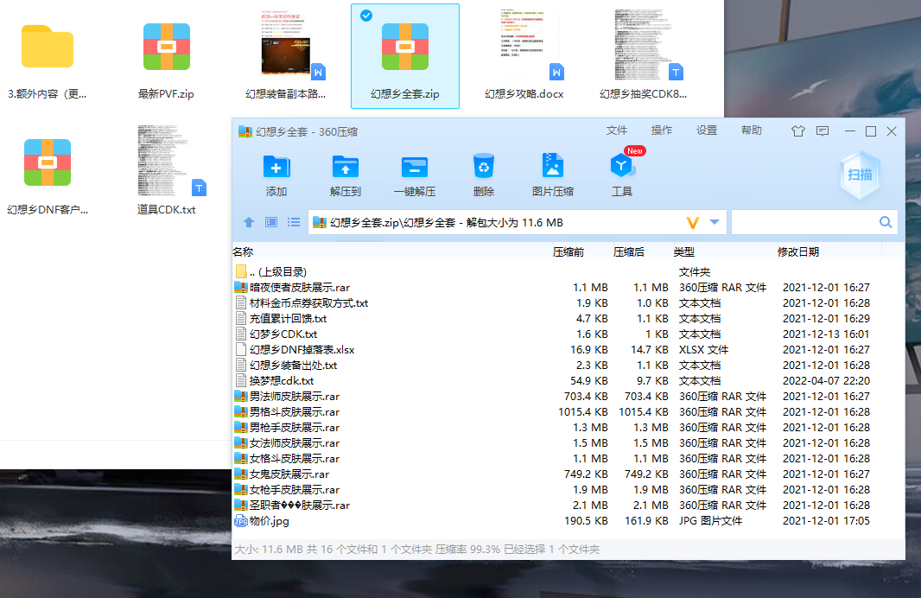The image size is (921, 598).
Task: Select 材料金币点券获取方式.txt in the list
Action: [x=568, y=303]
